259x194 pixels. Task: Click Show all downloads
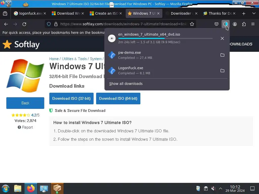[x=126, y=84]
